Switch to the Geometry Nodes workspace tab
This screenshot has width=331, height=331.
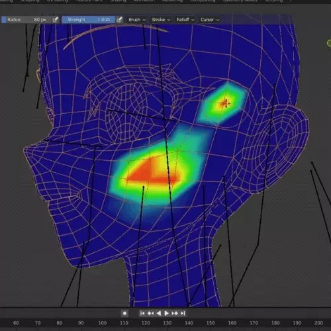[240, 1]
